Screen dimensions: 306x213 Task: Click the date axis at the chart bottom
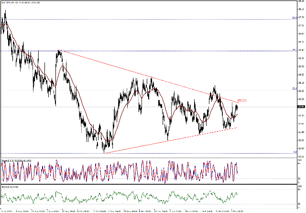[x=143, y=210]
